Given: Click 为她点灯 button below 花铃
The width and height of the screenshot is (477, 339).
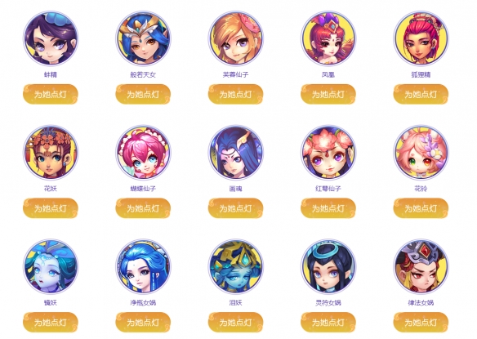Looking at the screenshot, I should point(421,208).
